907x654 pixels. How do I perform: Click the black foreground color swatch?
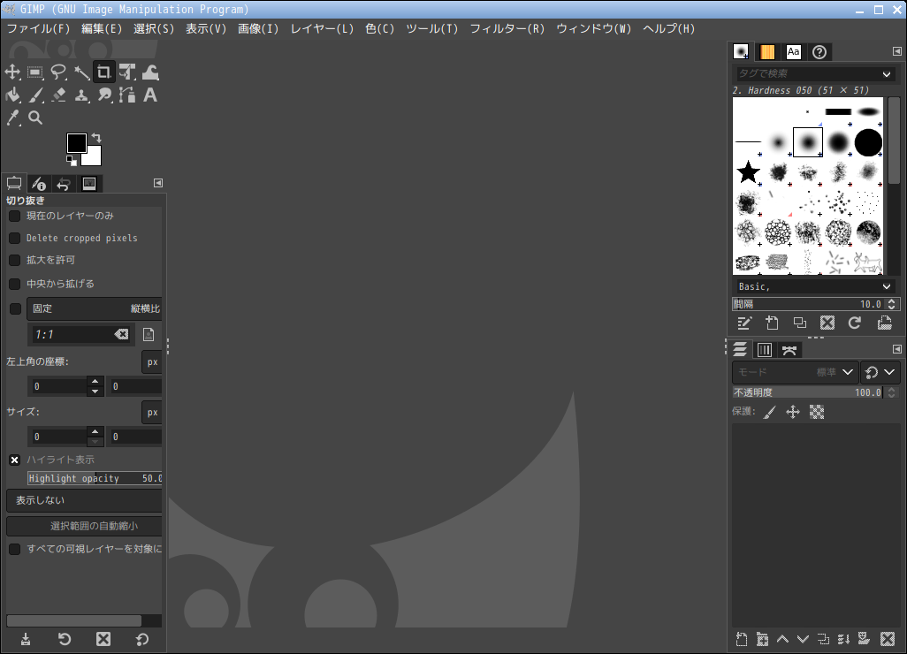pyautogui.click(x=76, y=143)
